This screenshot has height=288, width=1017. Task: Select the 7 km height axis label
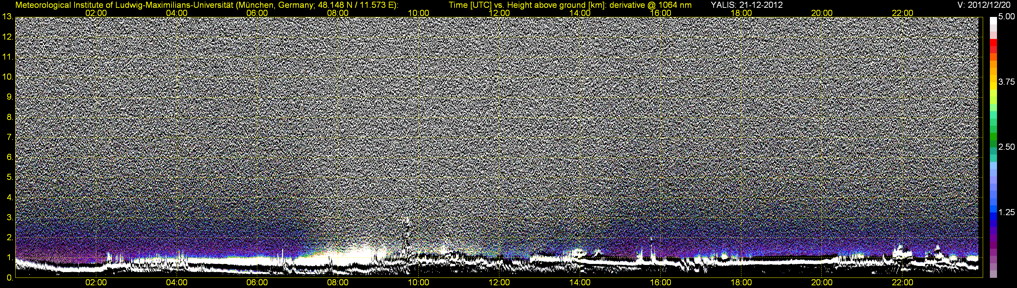point(9,138)
